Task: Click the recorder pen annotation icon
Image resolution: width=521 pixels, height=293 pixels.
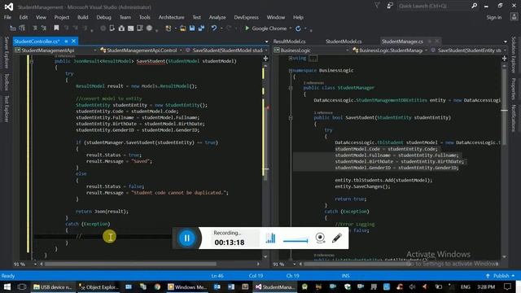Action: pos(336,238)
